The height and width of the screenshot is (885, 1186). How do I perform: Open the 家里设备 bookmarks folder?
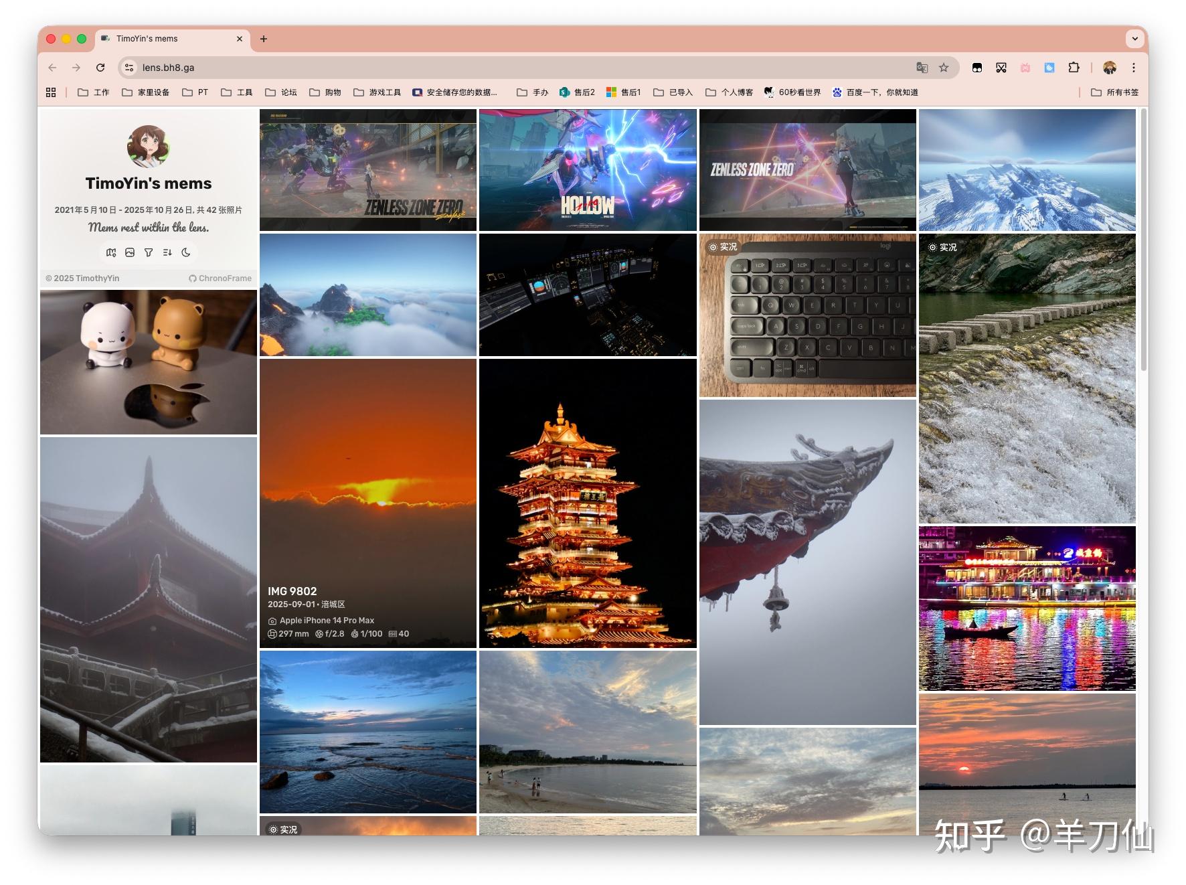[145, 92]
